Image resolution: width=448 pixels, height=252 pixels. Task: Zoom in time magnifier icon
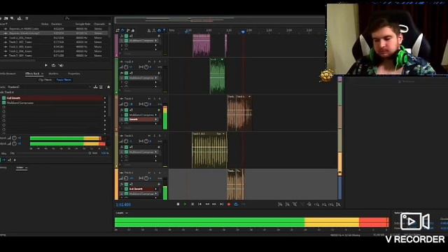click(x=316, y=204)
